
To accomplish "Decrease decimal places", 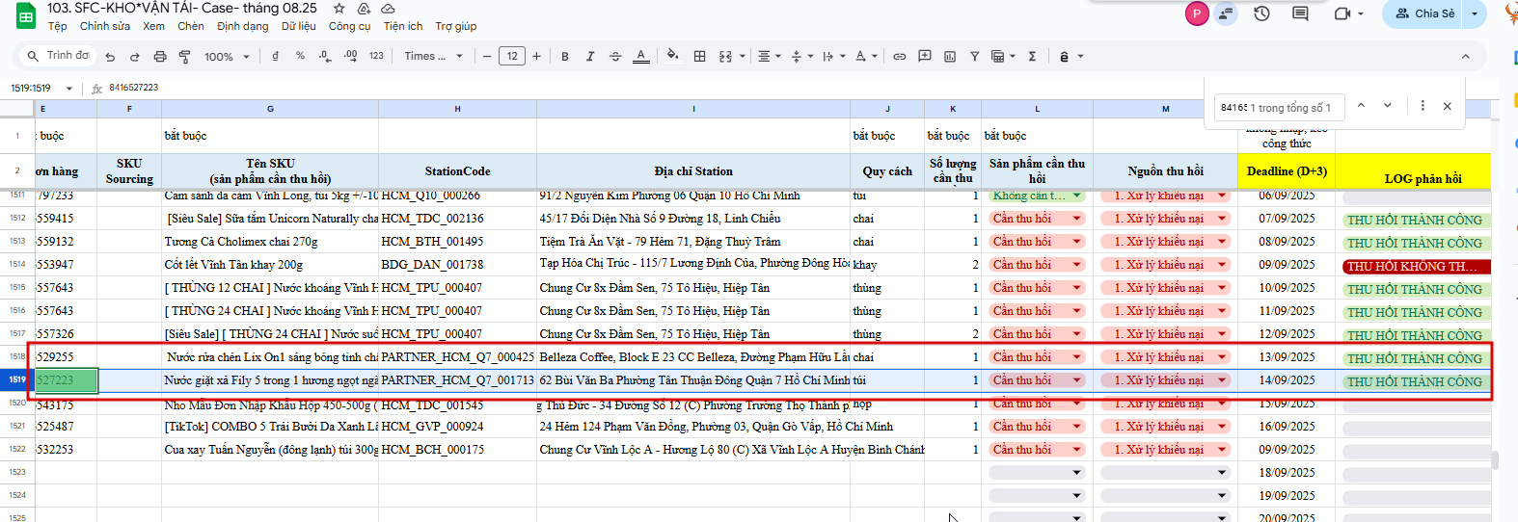I will pyautogui.click(x=325, y=56).
